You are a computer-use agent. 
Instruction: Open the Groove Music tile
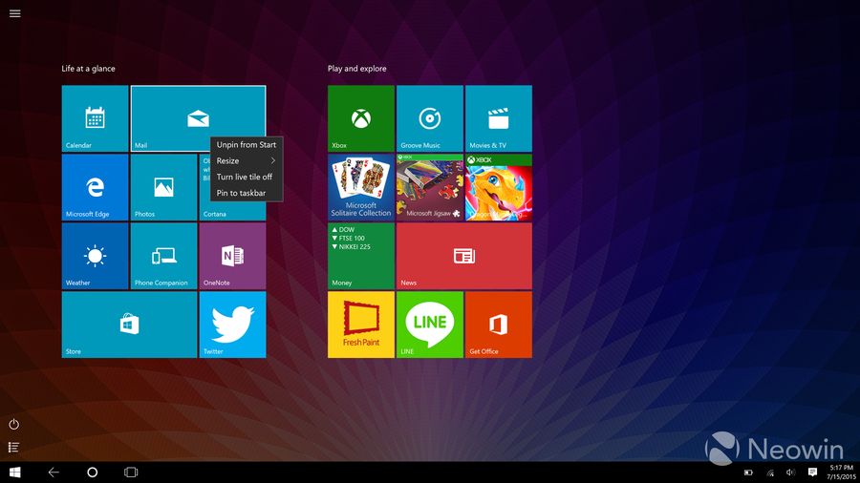click(x=430, y=118)
